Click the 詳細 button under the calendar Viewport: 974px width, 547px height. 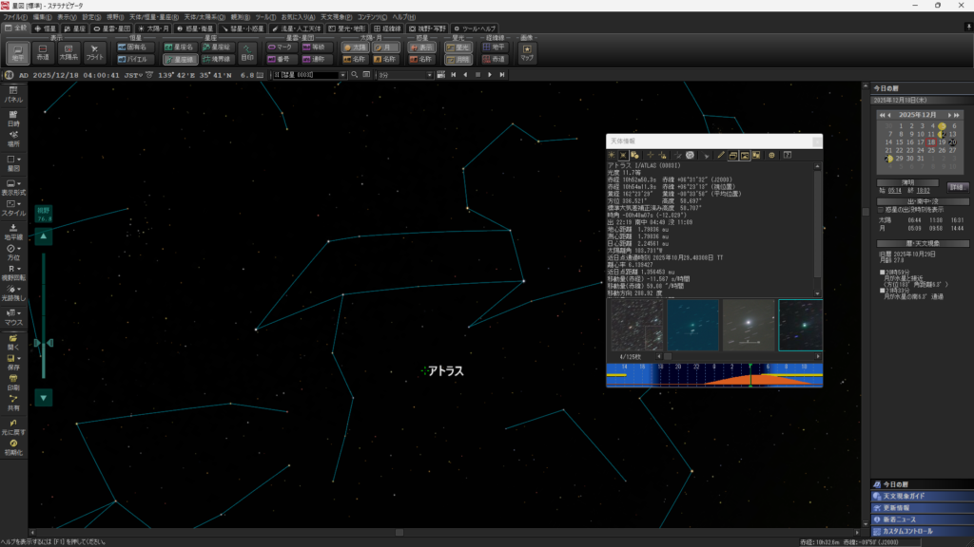coord(957,186)
